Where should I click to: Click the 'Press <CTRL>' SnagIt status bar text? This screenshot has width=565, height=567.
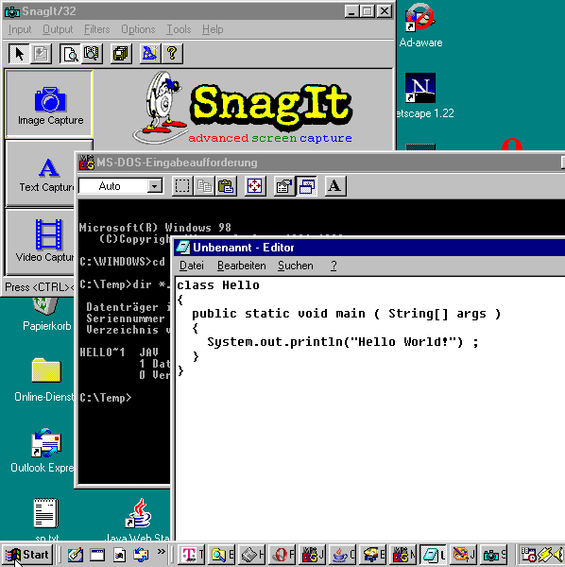(39, 287)
